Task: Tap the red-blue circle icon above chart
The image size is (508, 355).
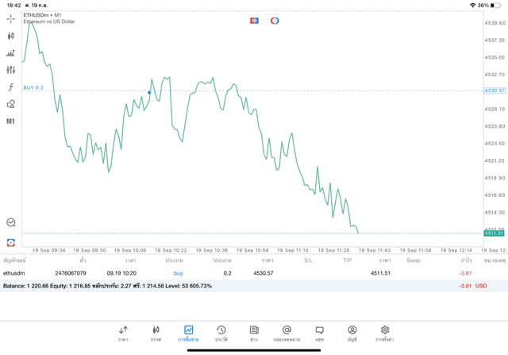Action: click(x=275, y=21)
